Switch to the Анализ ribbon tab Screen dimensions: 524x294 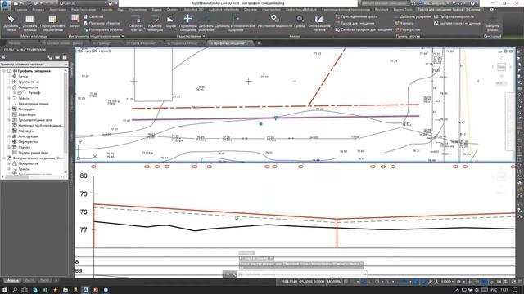click(106, 10)
